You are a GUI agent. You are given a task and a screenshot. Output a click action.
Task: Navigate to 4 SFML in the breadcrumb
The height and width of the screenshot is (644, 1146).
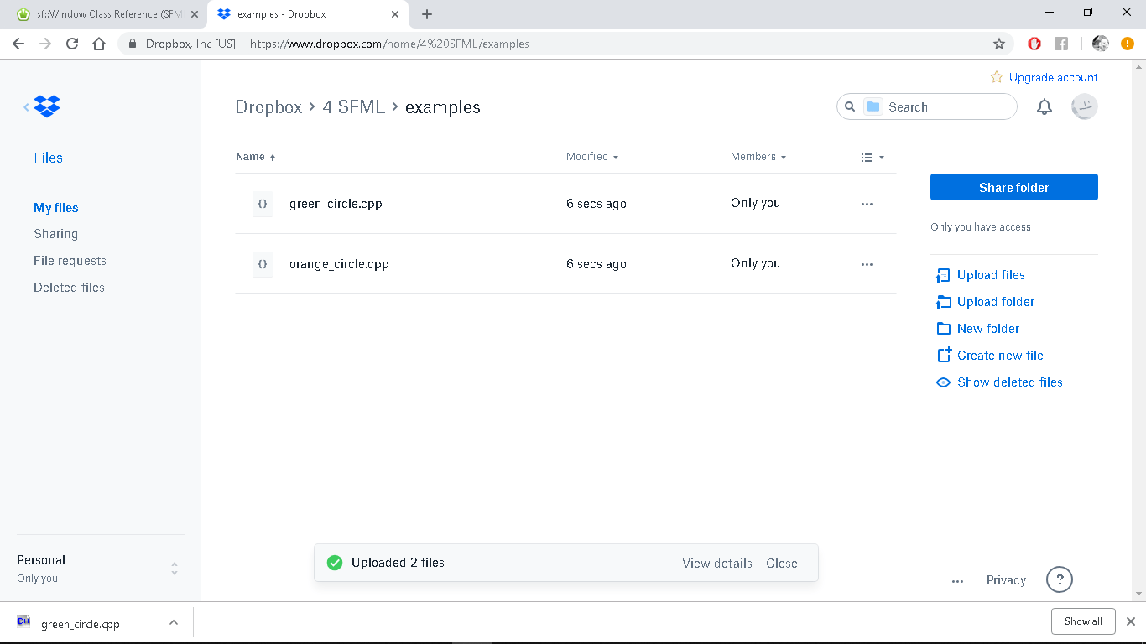pos(353,107)
